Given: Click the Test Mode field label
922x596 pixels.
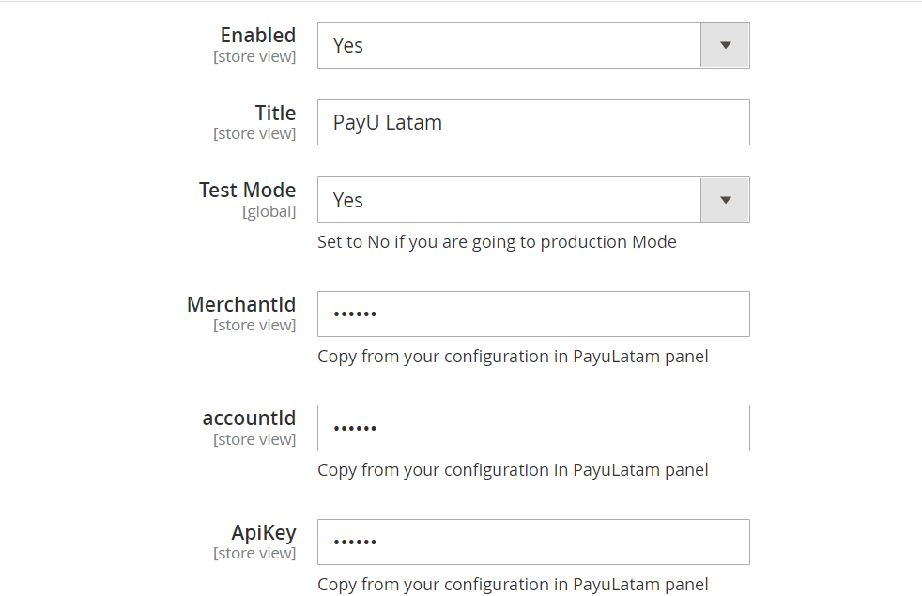Looking at the screenshot, I should click(247, 190).
